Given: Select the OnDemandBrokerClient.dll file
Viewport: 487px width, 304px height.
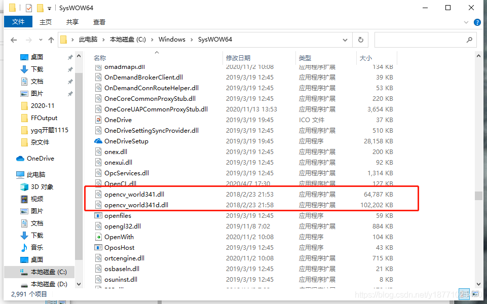Looking at the screenshot, I should coord(143,78).
